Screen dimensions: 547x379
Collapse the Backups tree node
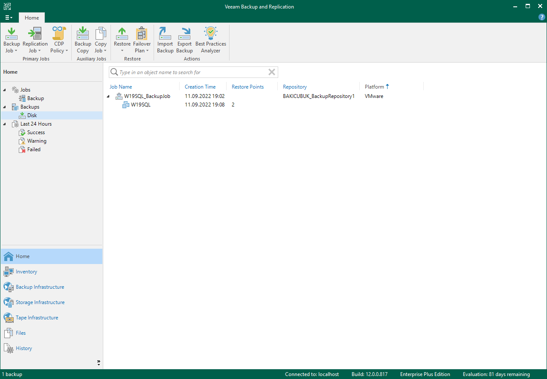[5, 107]
